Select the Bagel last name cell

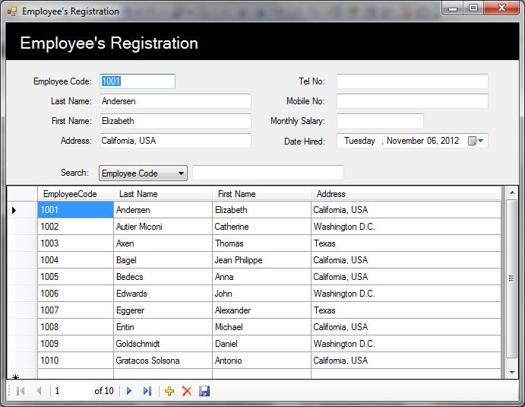pos(163,260)
